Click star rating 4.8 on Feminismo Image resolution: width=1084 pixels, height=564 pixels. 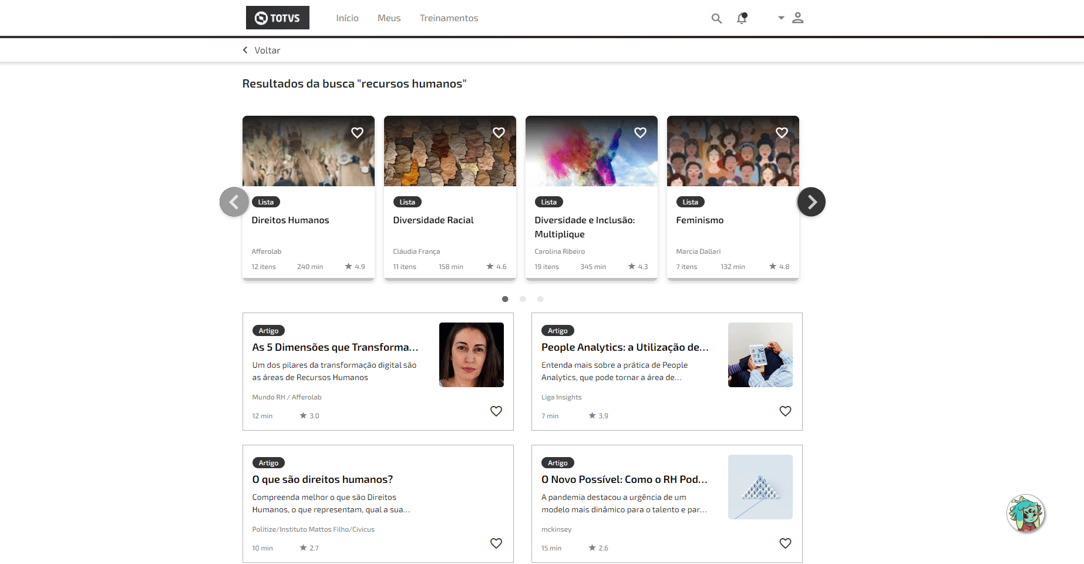pos(779,267)
